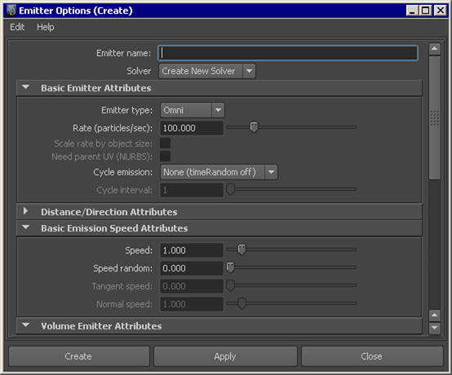The height and width of the screenshot is (375, 452).
Task: Open the Emitter type dropdown
Action: (x=193, y=110)
